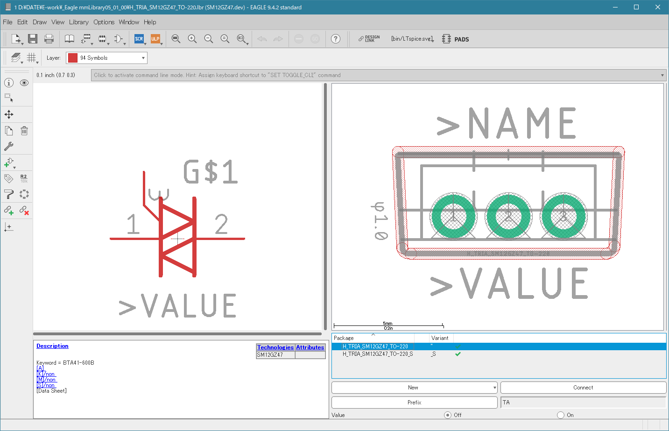
Task: Select the Swap gates tool
Action: (x=24, y=194)
